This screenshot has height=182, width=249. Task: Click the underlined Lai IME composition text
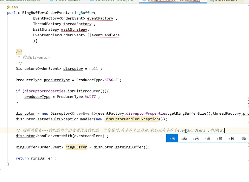(x=221, y=130)
